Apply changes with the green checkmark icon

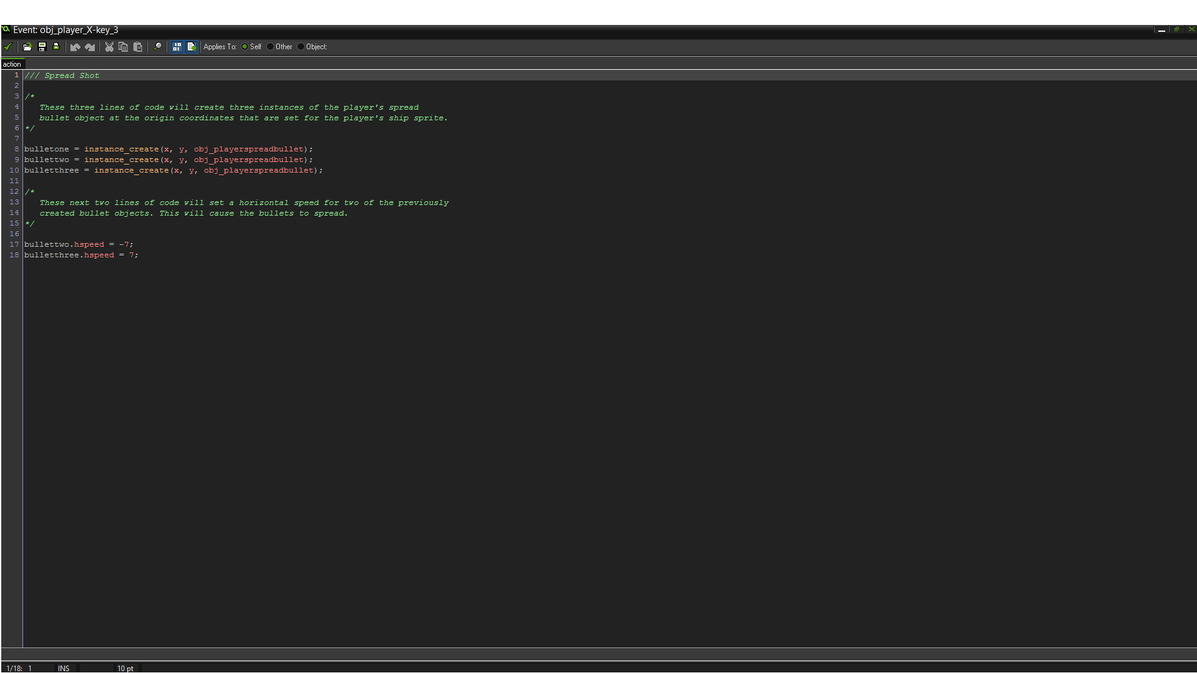pos(8,47)
